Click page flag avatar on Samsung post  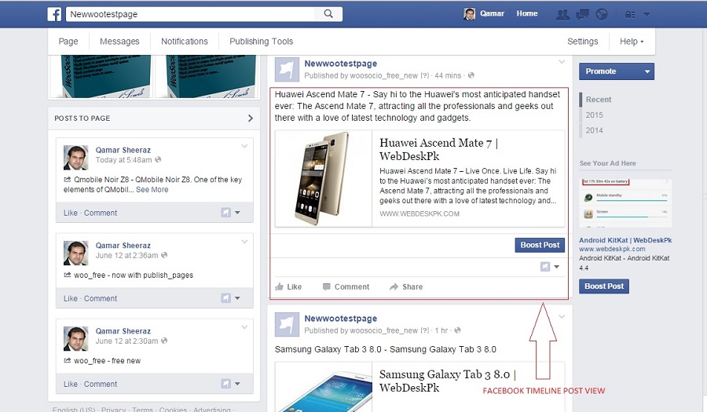tap(287, 324)
